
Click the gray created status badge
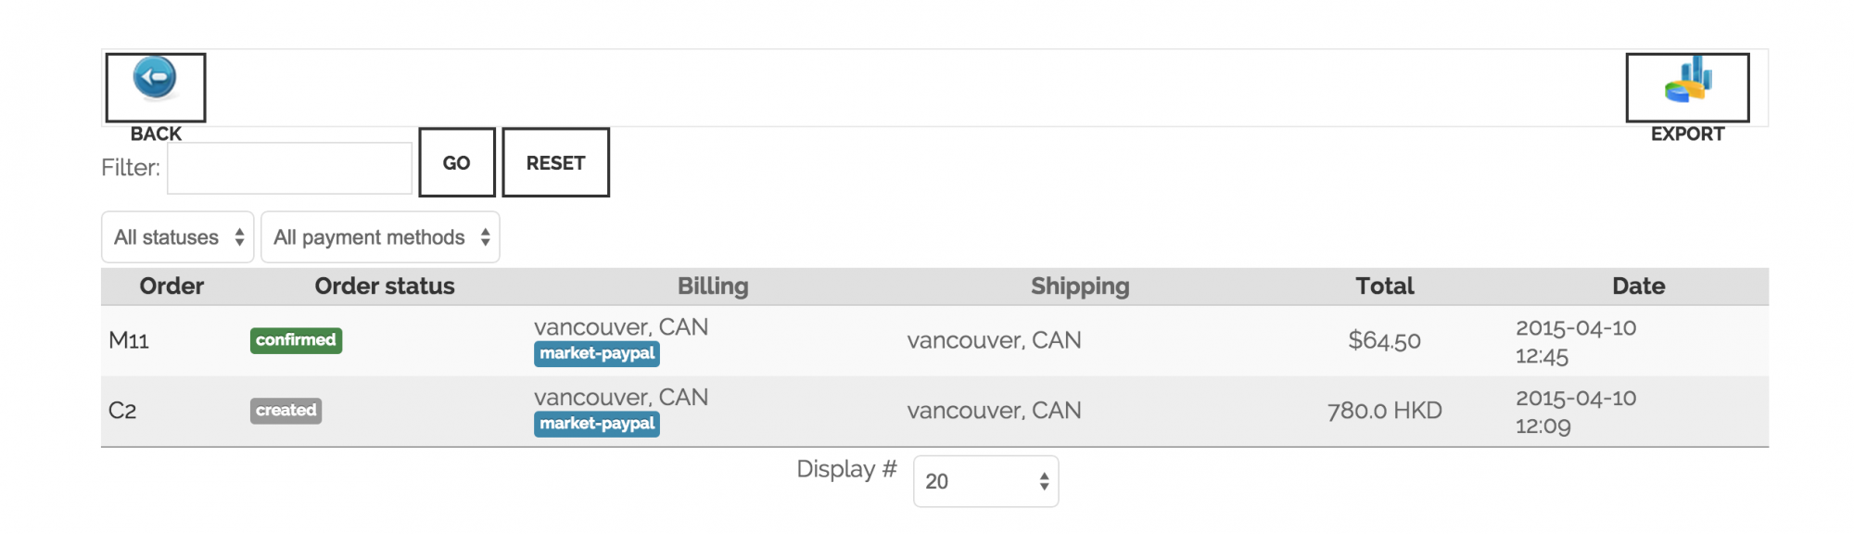pyautogui.click(x=286, y=411)
